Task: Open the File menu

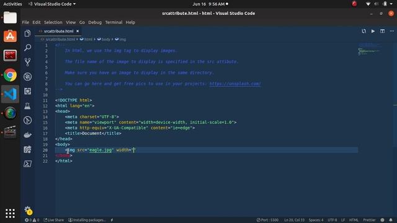Action: pos(25,22)
